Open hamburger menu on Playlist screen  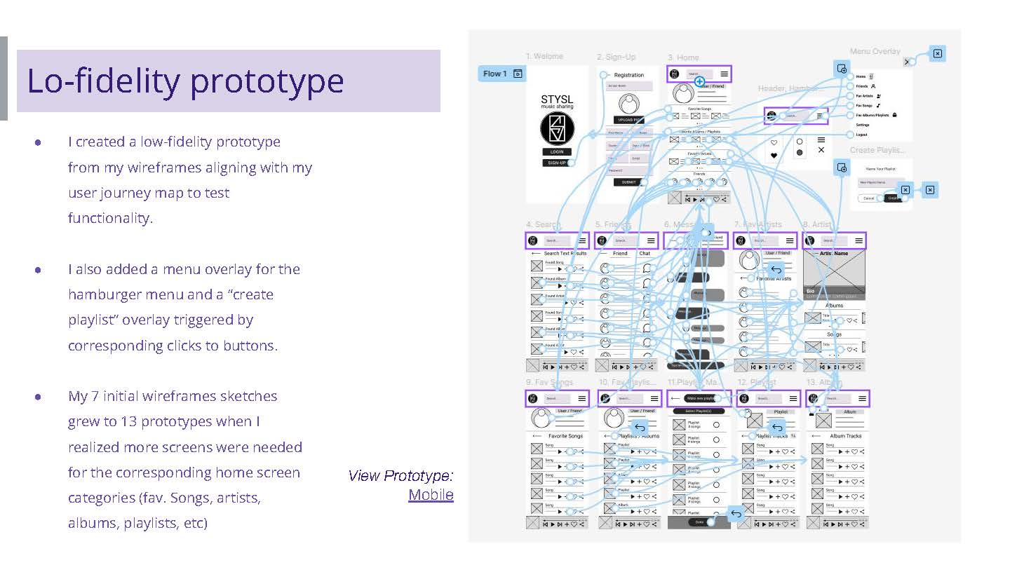click(x=793, y=398)
